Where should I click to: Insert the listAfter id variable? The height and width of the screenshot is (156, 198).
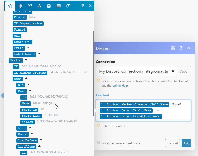click(x=24, y=153)
